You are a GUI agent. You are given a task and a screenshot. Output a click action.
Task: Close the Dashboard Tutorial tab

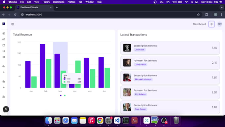(x=51, y=7)
